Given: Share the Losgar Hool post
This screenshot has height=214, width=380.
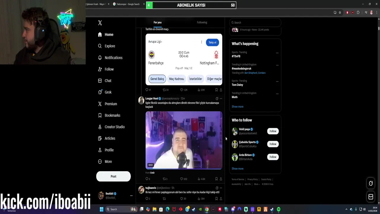Looking at the screenshot, I should (221, 179).
